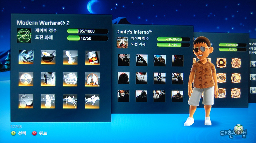This screenshot has height=143, width=256.
Task: Select the teddy bear badge achievement
Action: pos(236,63)
